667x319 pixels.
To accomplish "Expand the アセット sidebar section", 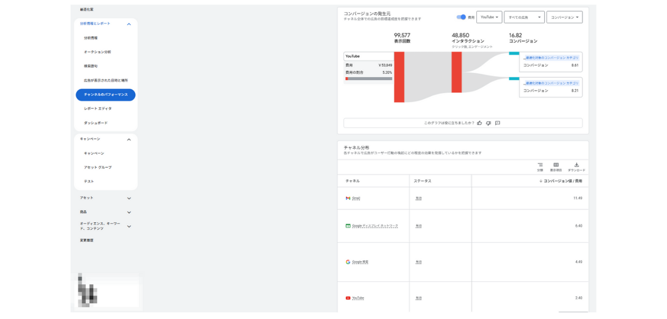I will tap(129, 198).
